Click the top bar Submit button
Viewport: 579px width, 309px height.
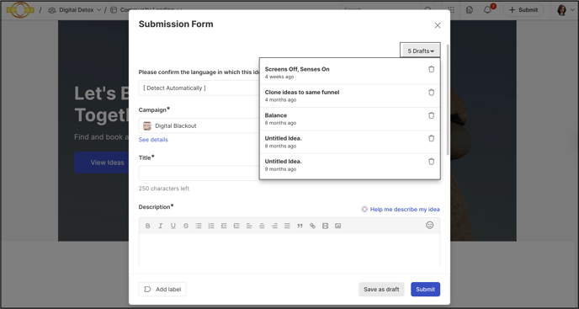523,10
